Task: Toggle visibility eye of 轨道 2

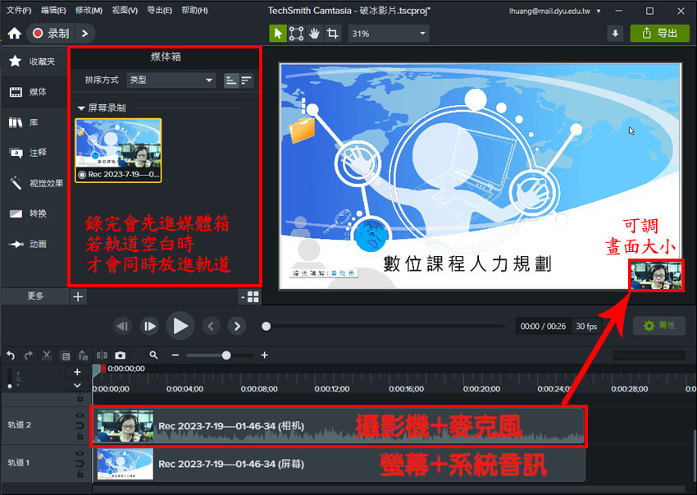Action: point(79,416)
